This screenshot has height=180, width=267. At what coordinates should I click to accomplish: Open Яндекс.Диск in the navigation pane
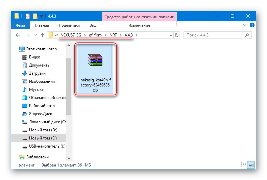click(x=41, y=114)
